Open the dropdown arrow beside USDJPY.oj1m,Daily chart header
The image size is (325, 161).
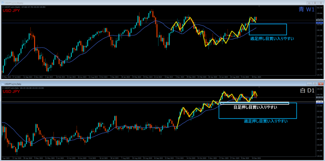click(3, 88)
